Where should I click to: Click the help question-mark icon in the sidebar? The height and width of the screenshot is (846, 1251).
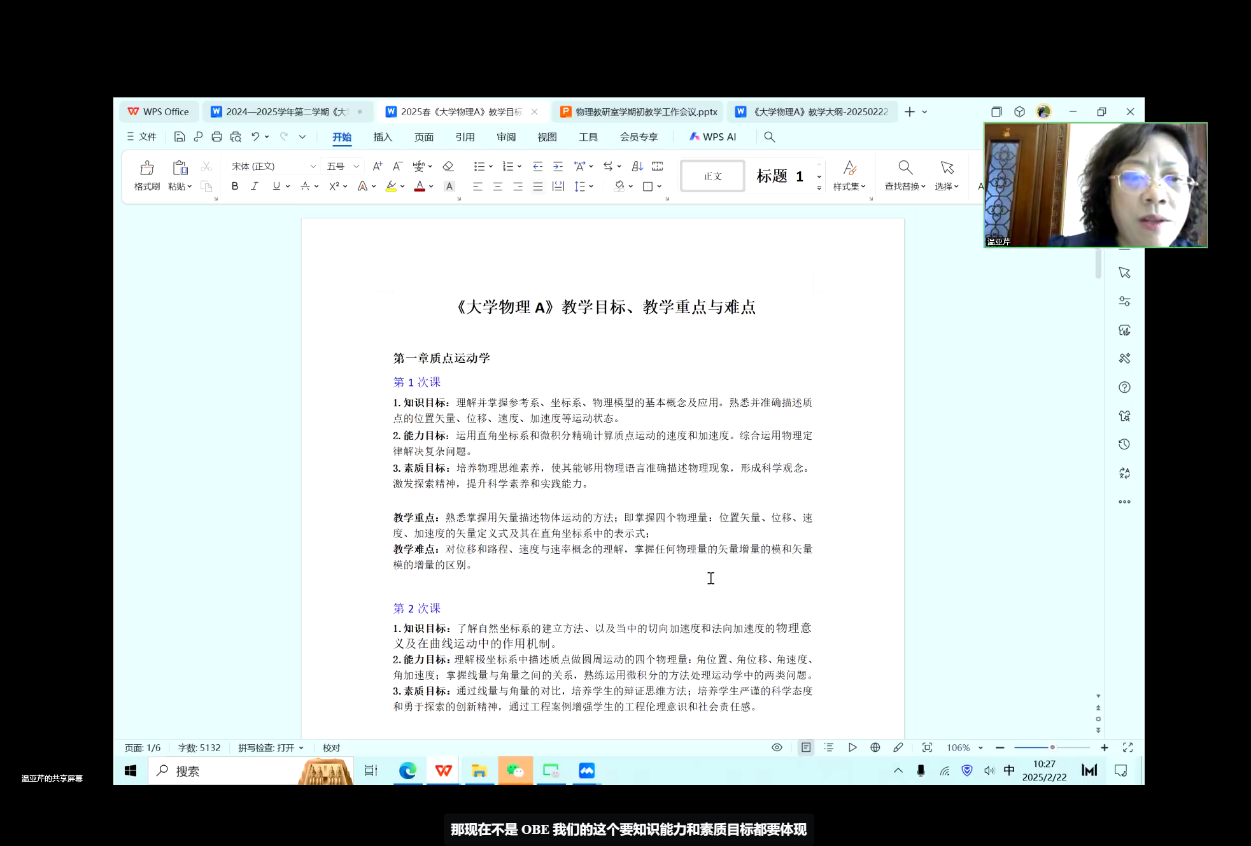click(x=1124, y=387)
